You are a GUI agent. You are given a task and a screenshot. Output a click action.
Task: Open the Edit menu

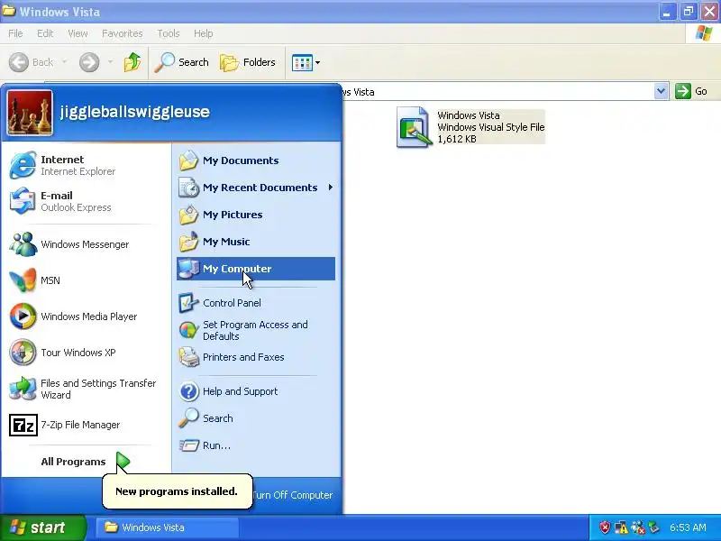(x=45, y=33)
